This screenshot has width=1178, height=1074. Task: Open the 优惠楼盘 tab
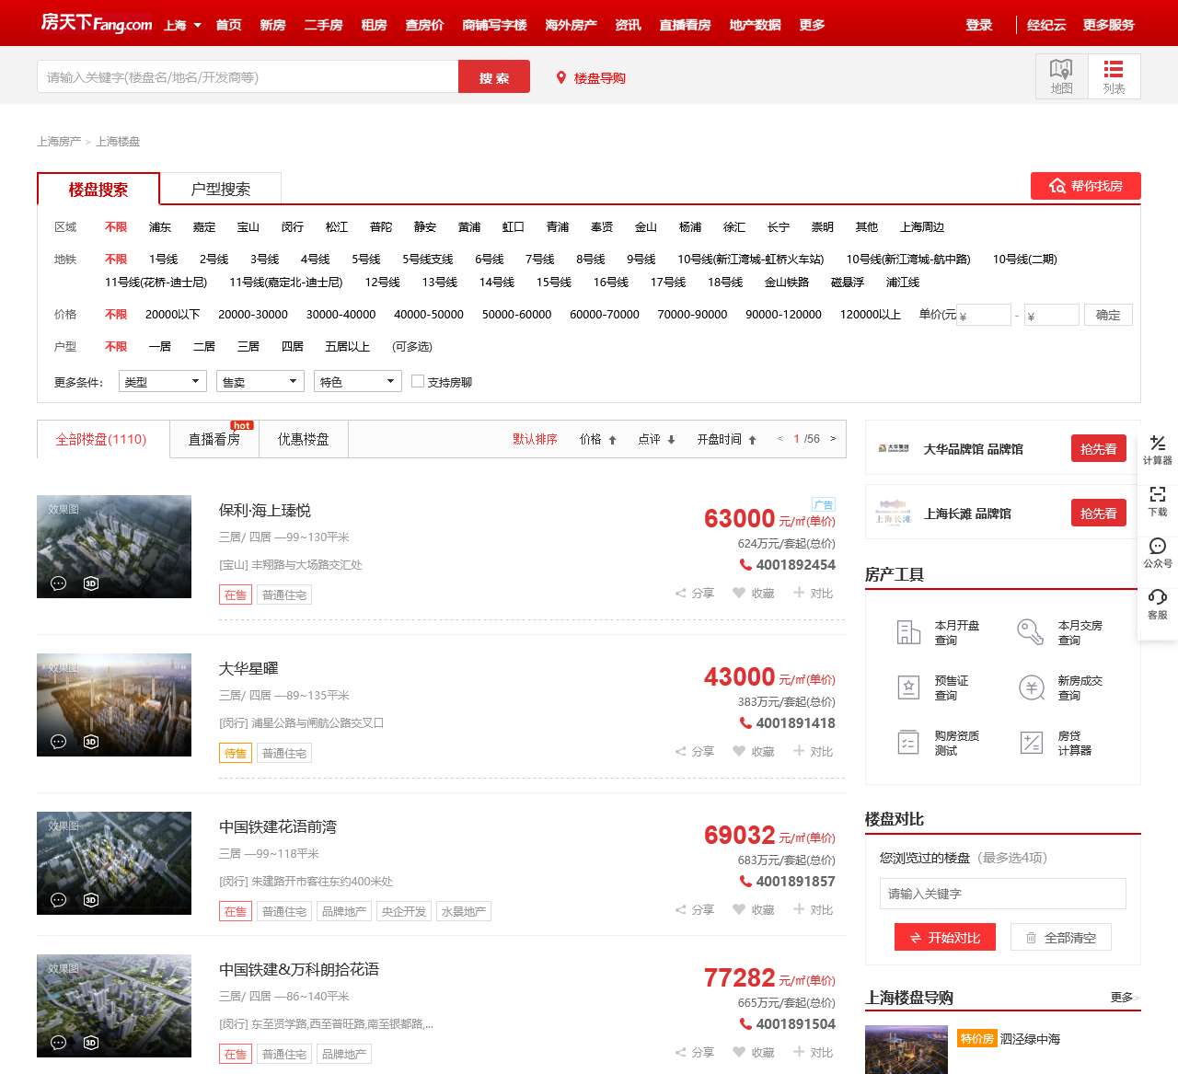(304, 439)
